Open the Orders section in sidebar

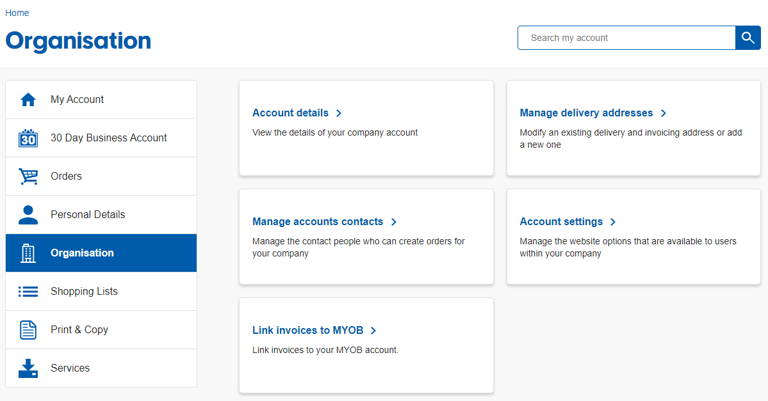click(x=66, y=176)
